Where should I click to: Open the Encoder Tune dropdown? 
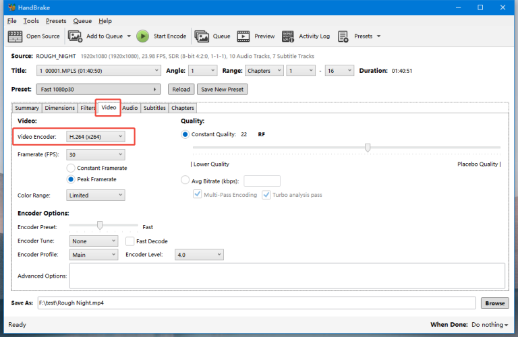[94, 241]
